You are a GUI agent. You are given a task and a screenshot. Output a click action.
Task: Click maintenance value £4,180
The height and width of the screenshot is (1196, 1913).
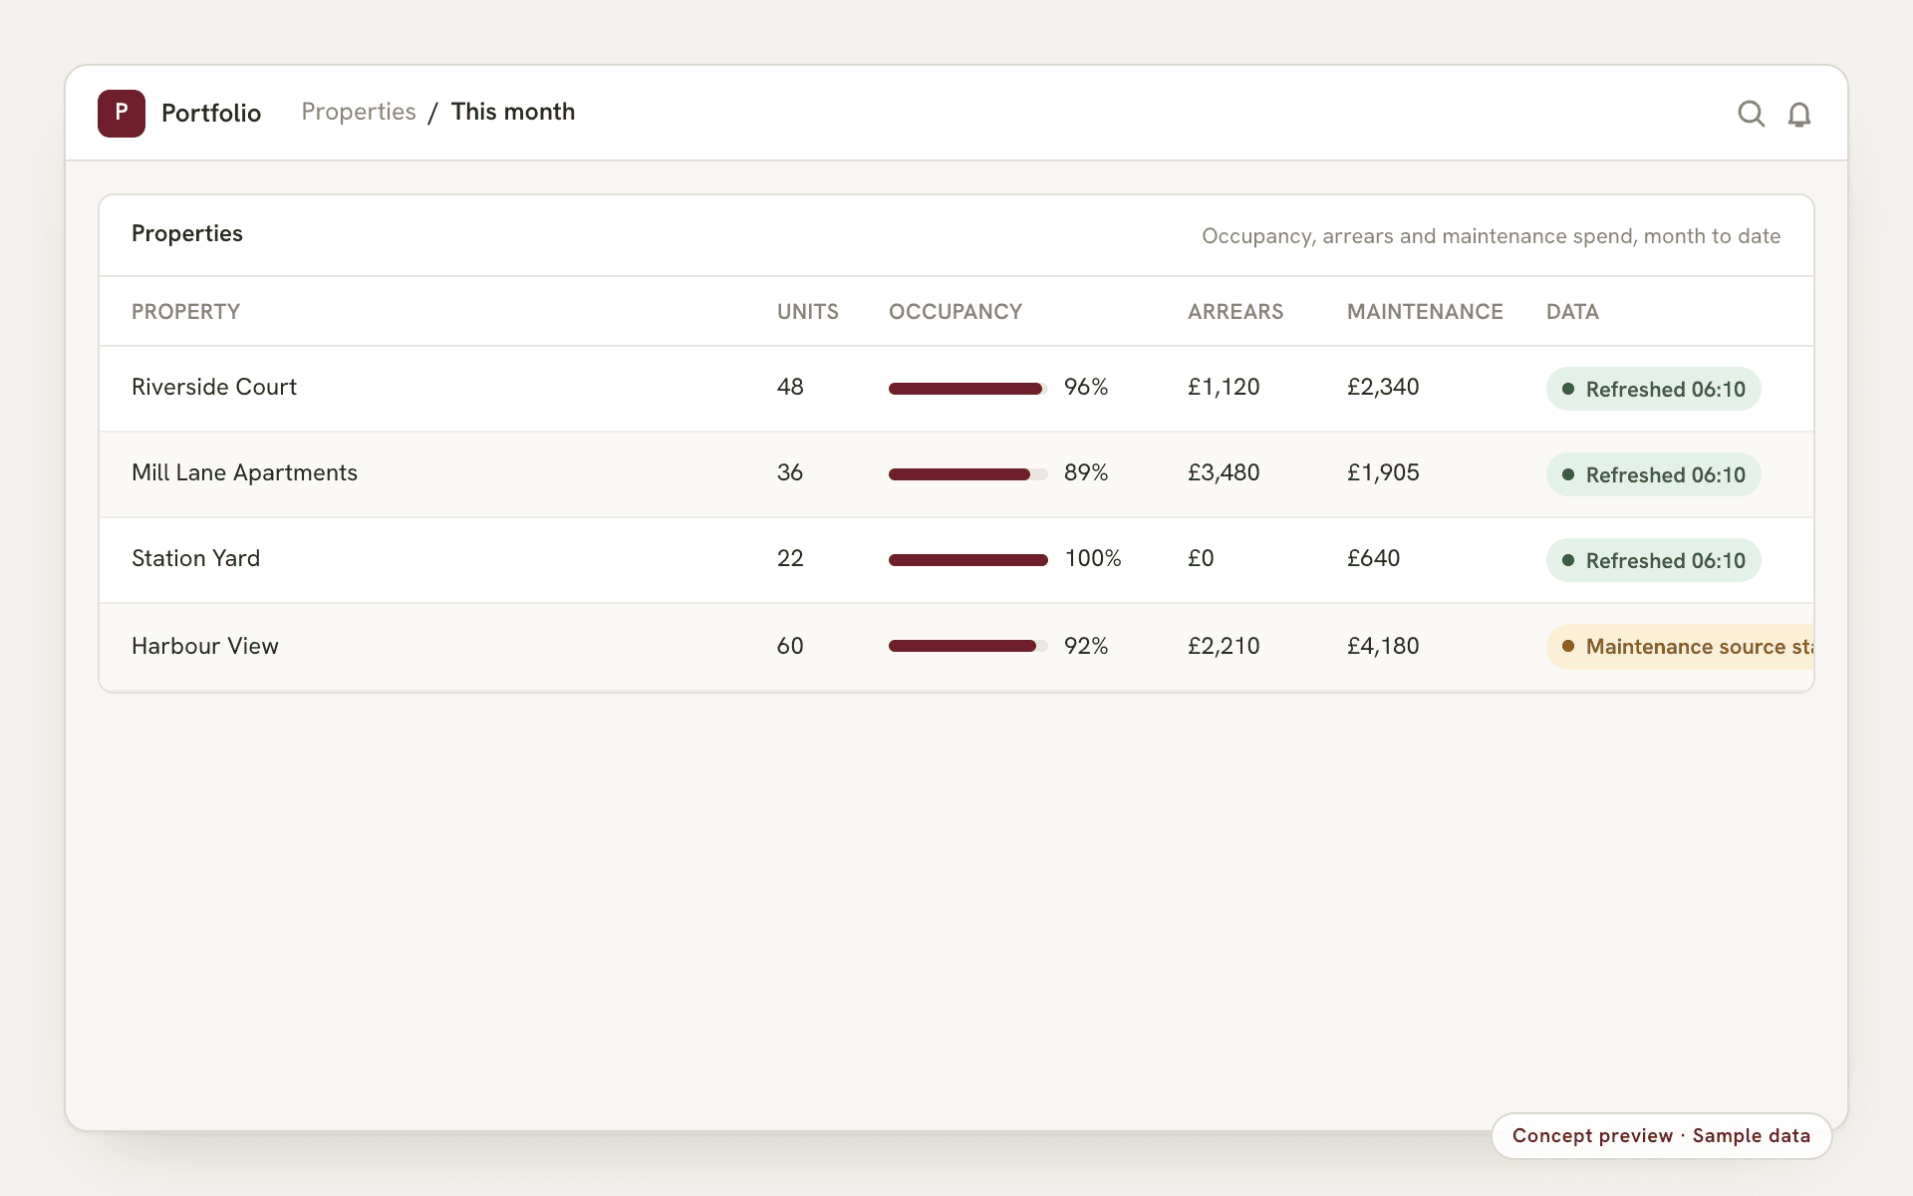tap(1383, 646)
